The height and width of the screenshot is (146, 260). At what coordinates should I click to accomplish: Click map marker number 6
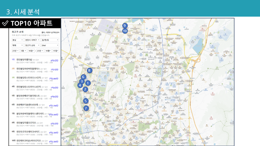(83, 77)
